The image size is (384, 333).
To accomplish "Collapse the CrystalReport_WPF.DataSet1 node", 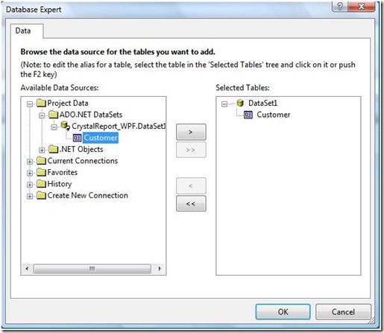I will coord(54,127).
